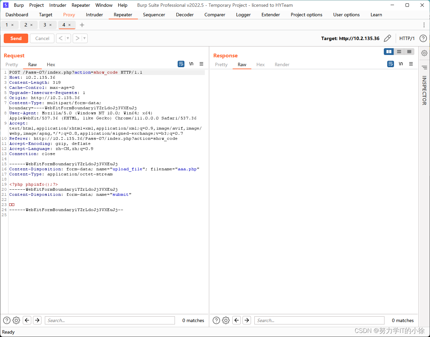This screenshot has width=430, height=337.
Task: Open the back history dropdown arrow
Action: (x=68, y=38)
